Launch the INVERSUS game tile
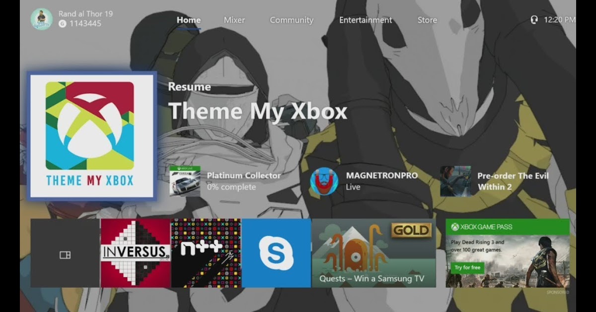The width and height of the screenshot is (596, 312). (136, 253)
